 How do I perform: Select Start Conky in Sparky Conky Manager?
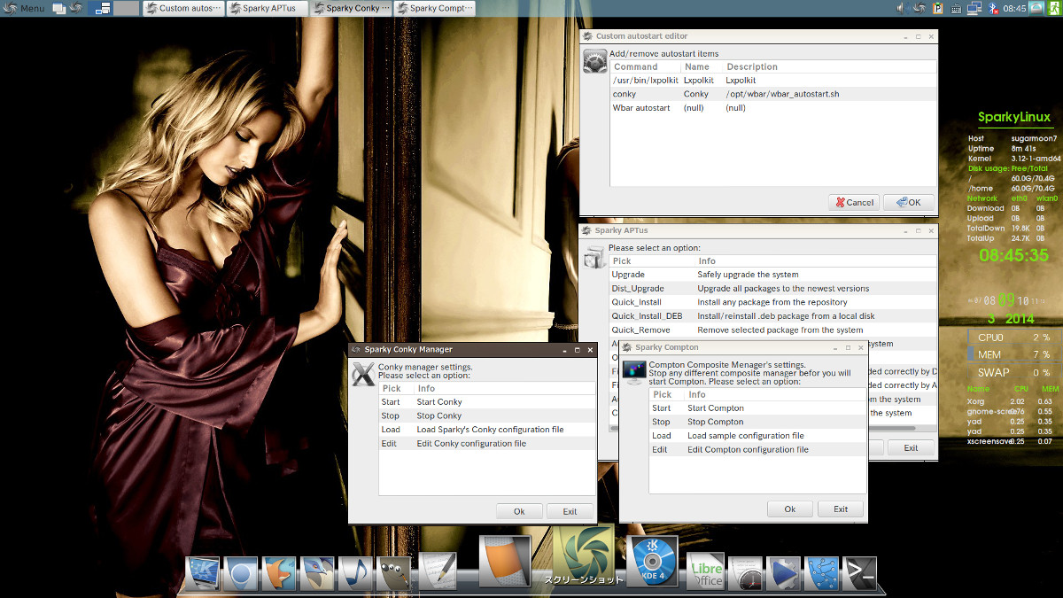point(487,402)
